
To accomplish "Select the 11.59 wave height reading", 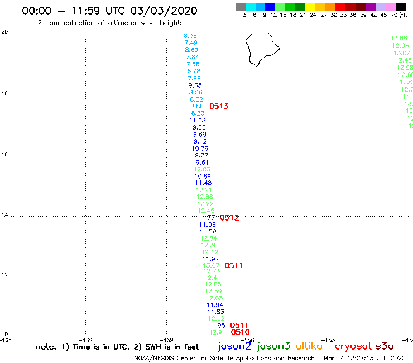I will [x=208, y=231].
